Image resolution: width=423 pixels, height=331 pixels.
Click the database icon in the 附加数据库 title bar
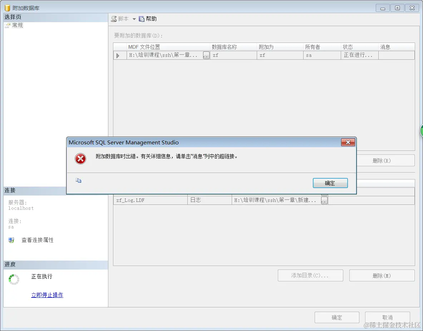[x=7, y=8]
